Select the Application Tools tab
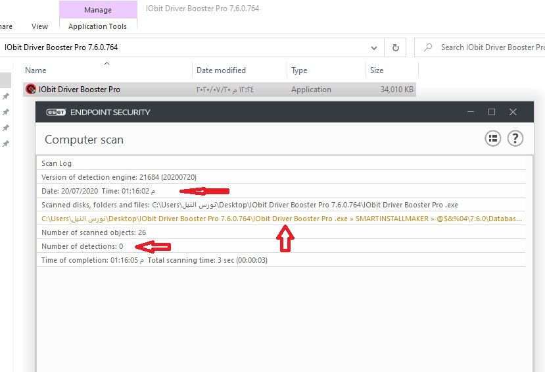This screenshot has height=372, width=545. click(x=97, y=26)
